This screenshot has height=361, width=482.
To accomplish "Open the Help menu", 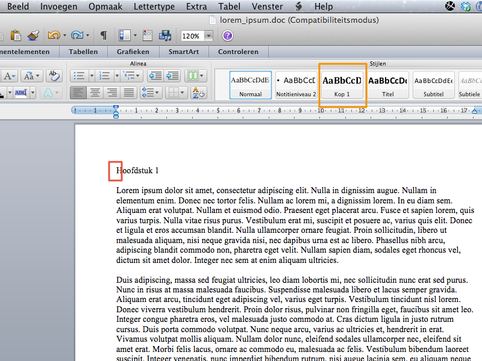I will click(x=324, y=6).
